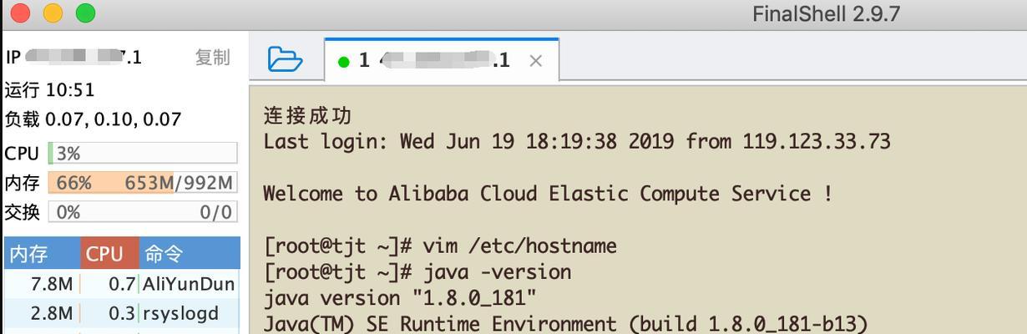Click the 负载 load average text
This screenshot has width=1027, height=334.
(93, 119)
